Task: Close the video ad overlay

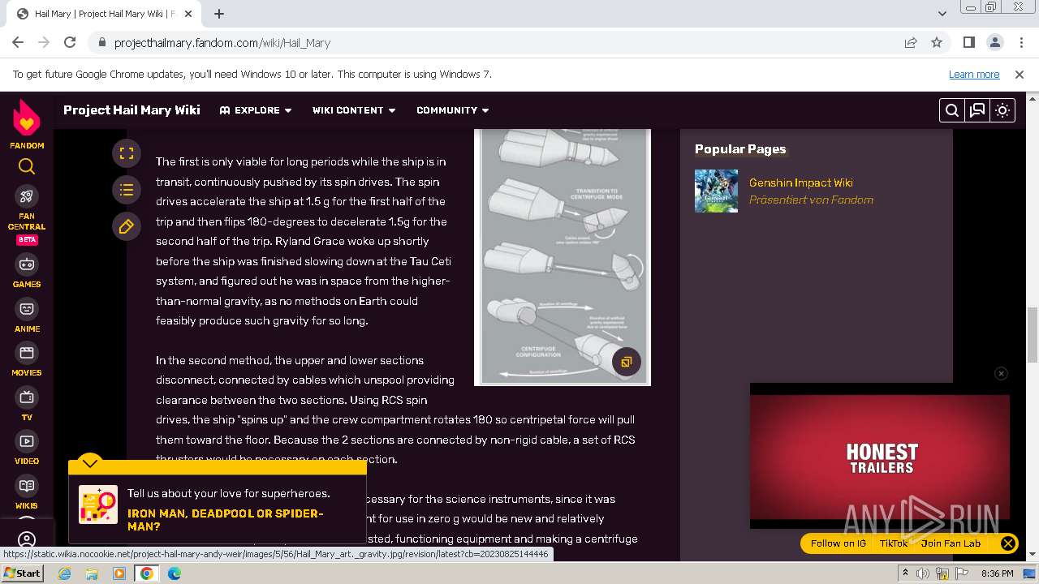Action: point(1001,373)
